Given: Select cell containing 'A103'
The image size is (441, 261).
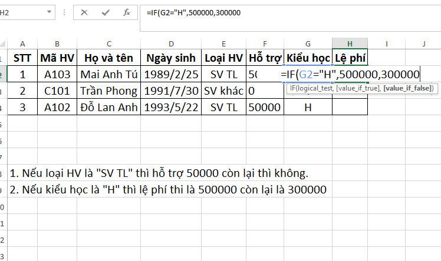Looking at the screenshot, I should tap(57, 74).
